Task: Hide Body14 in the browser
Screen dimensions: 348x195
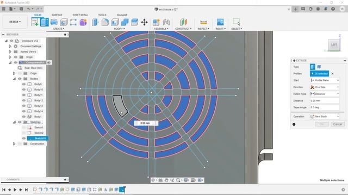Action: 24,111
